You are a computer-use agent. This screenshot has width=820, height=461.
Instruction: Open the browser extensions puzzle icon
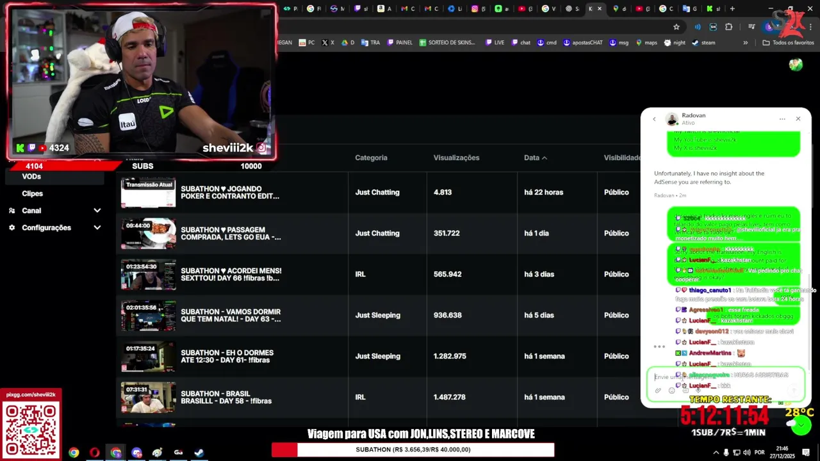728,27
